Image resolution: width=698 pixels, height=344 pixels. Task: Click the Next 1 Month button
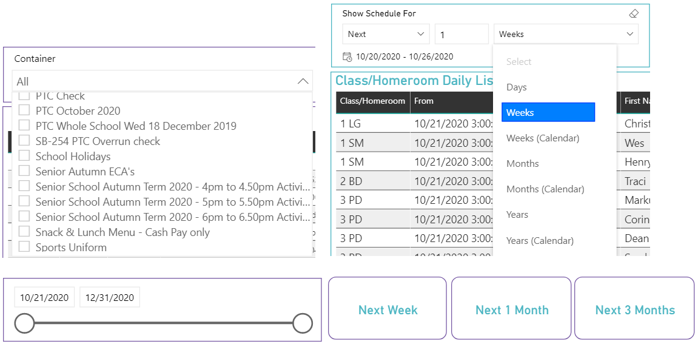tap(511, 308)
